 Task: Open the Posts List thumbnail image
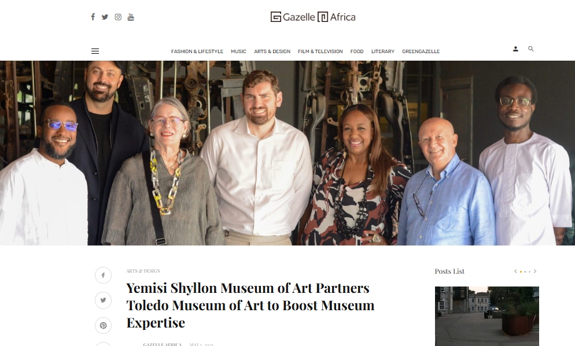click(486, 316)
